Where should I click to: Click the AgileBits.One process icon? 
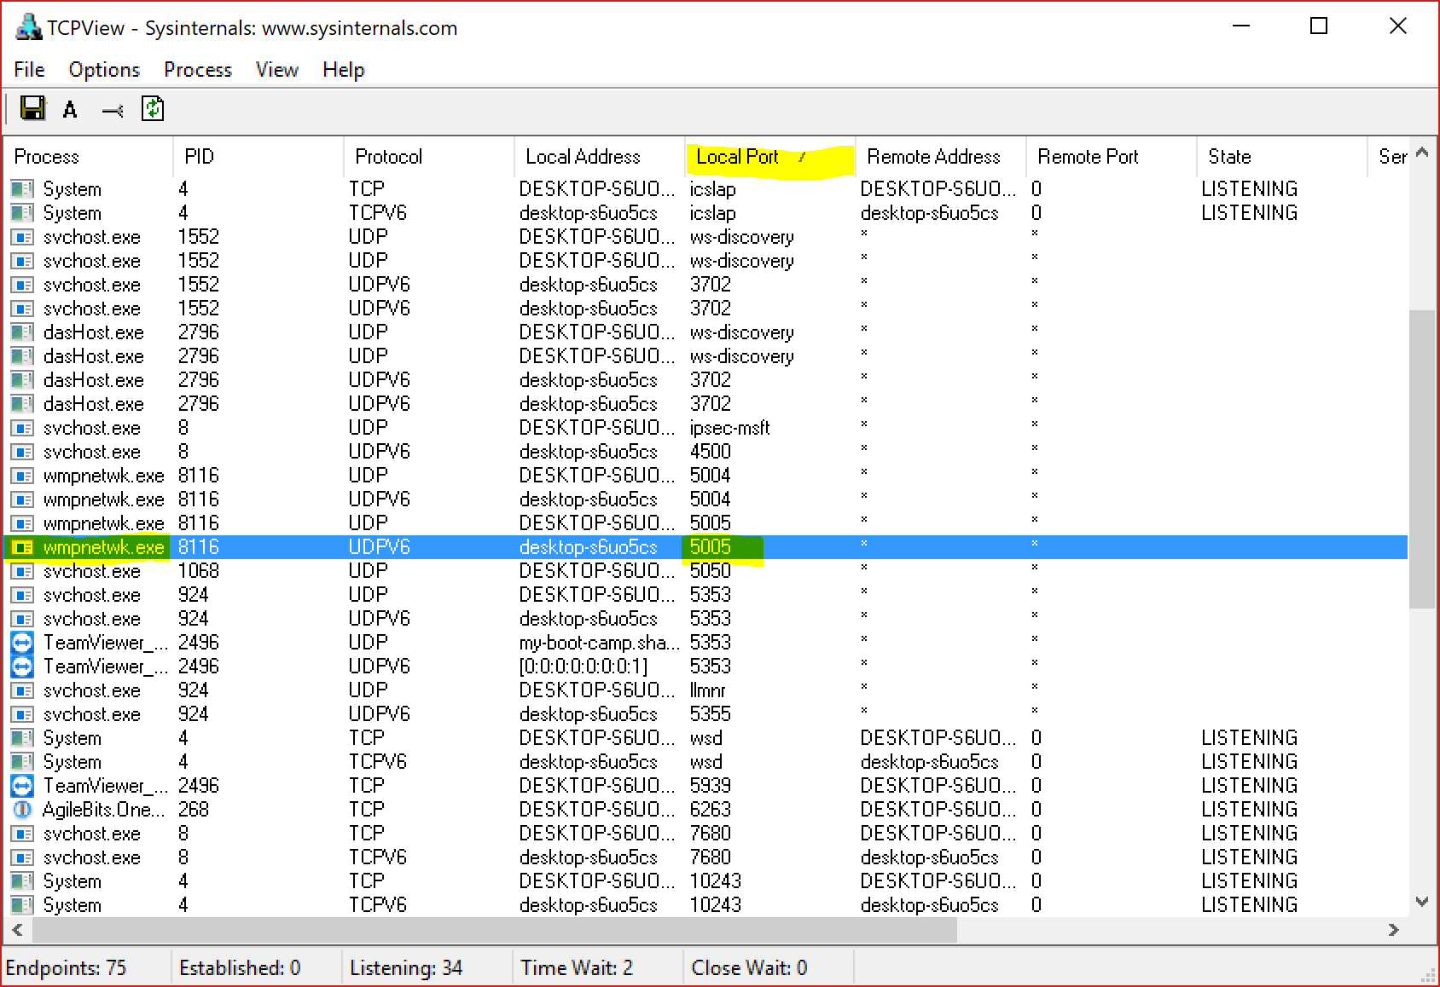pos(22,810)
